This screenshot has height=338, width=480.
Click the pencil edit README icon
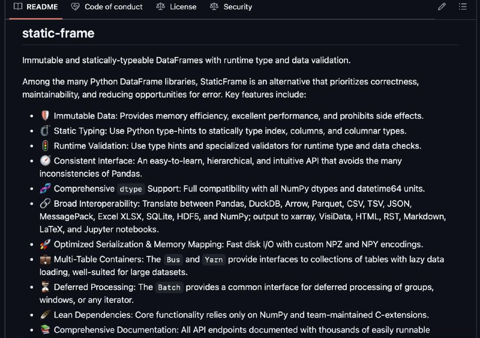coord(442,7)
